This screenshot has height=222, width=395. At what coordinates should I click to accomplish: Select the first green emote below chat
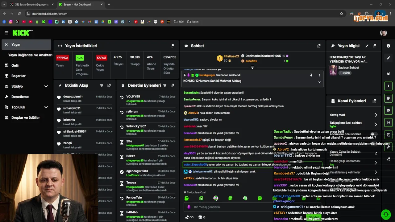coord(186,198)
